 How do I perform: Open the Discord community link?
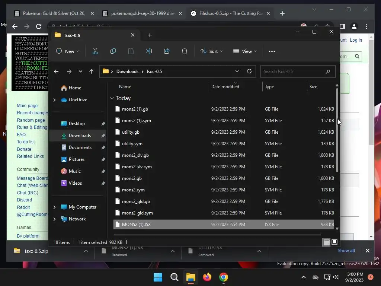coord(24,200)
